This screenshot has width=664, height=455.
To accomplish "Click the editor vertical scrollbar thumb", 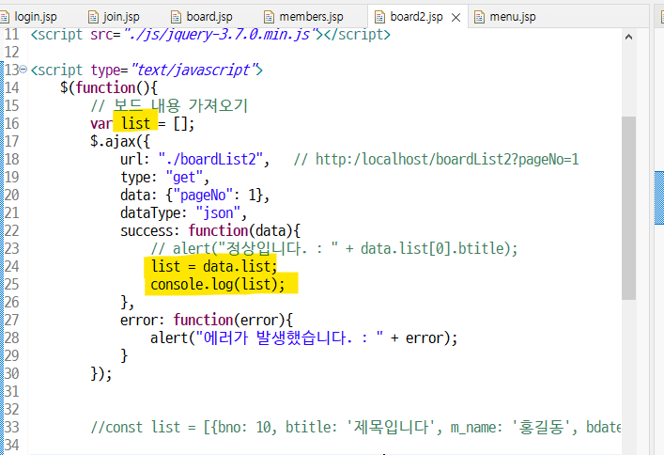I will 629,208.
